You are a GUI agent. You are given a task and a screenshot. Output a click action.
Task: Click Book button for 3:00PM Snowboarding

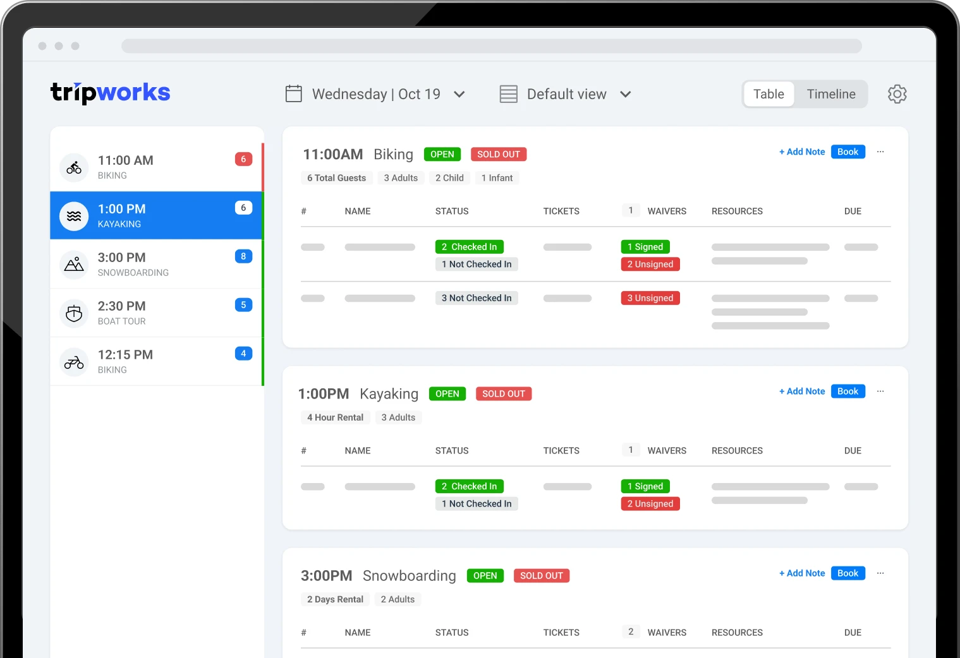[x=848, y=573]
